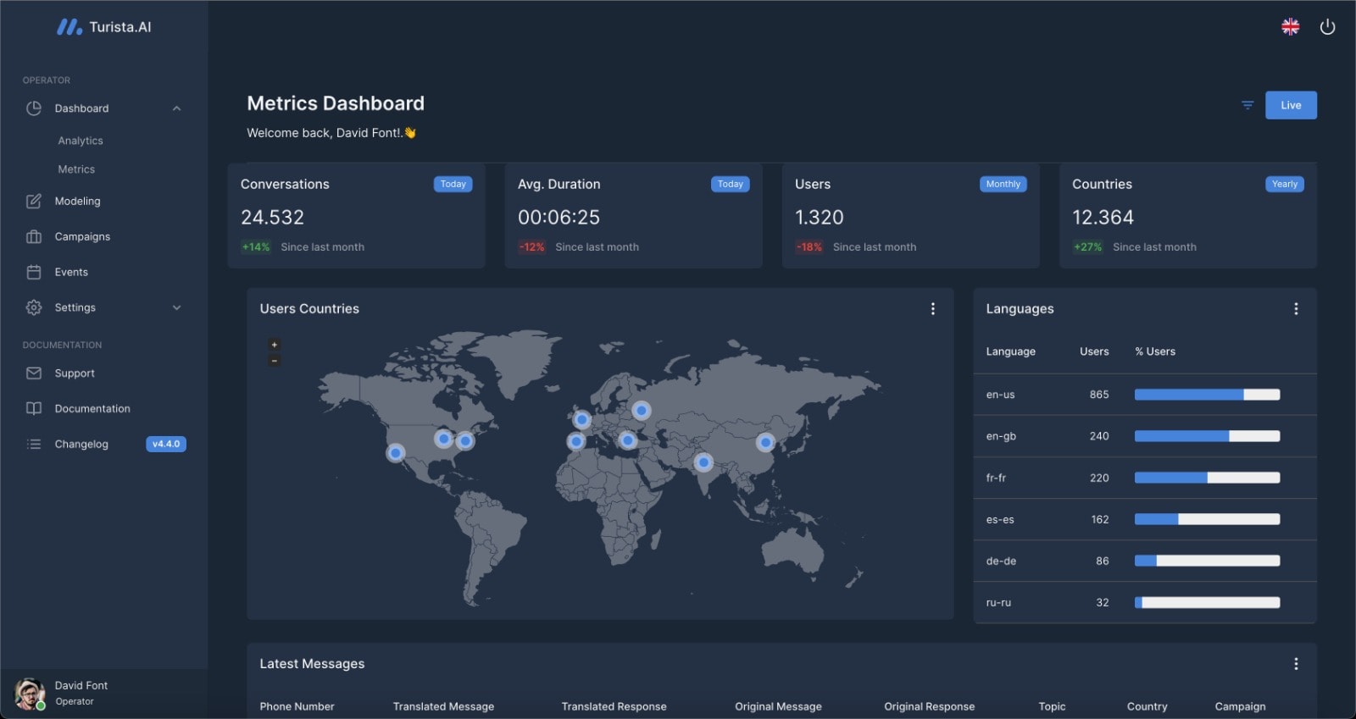Image resolution: width=1356 pixels, height=719 pixels.
Task: Click the Dashboard pie chart icon
Action: (34, 108)
